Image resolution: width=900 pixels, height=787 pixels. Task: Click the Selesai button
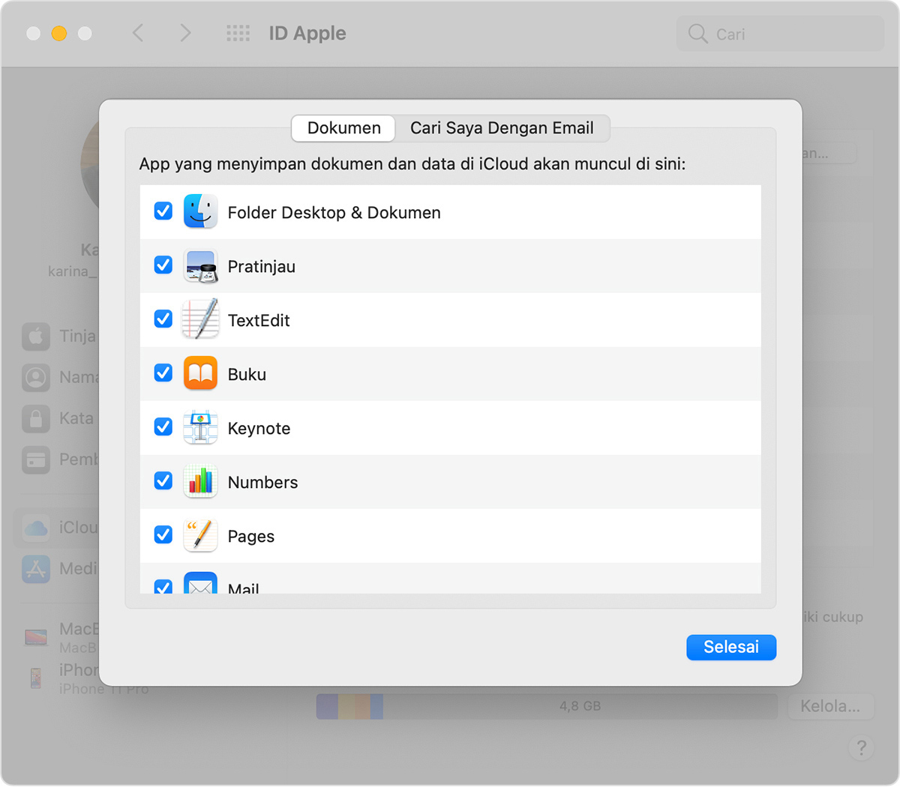click(731, 648)
